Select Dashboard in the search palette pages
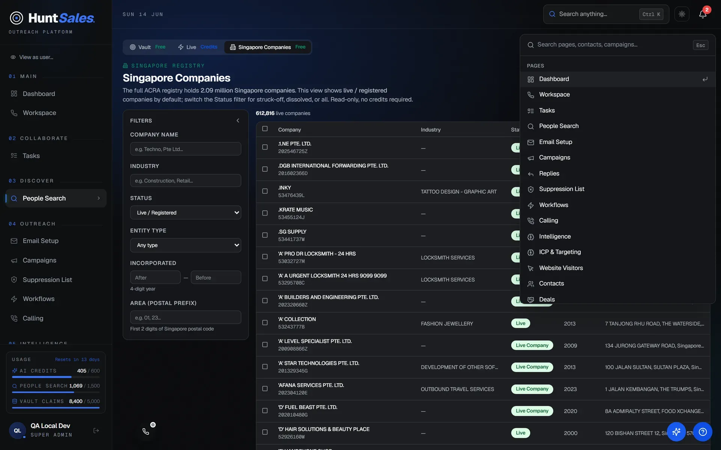This screenshot has width=721, height=450. click(618, 79)
